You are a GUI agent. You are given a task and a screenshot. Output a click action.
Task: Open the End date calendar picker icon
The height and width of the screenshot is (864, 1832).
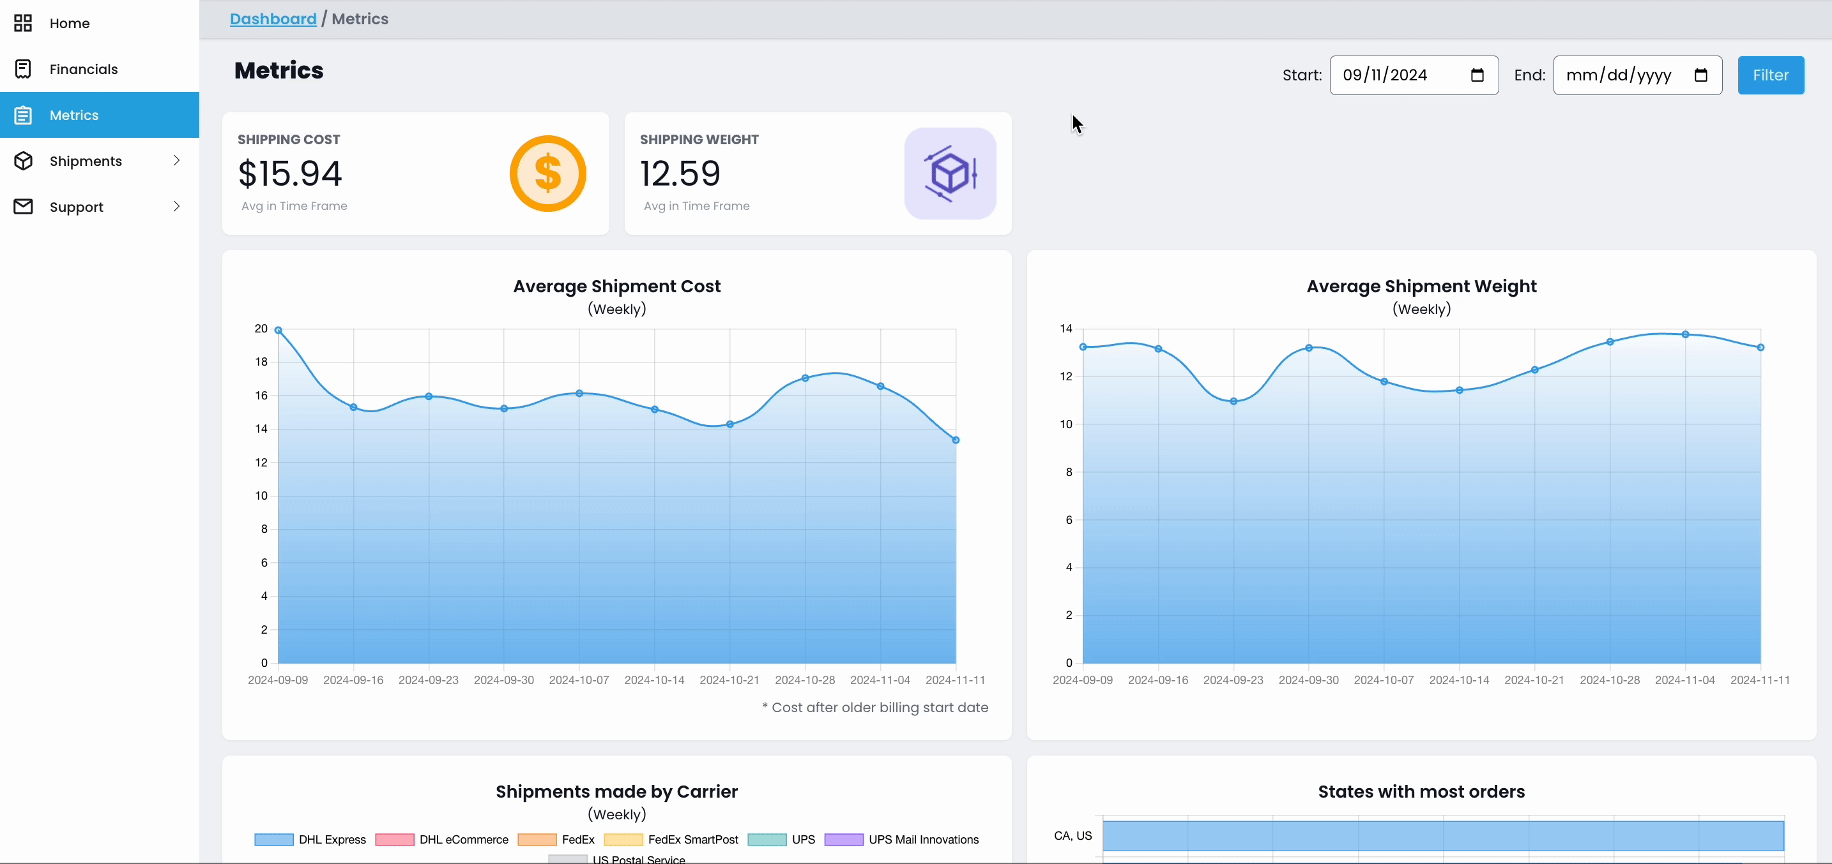click(1700, 75)
